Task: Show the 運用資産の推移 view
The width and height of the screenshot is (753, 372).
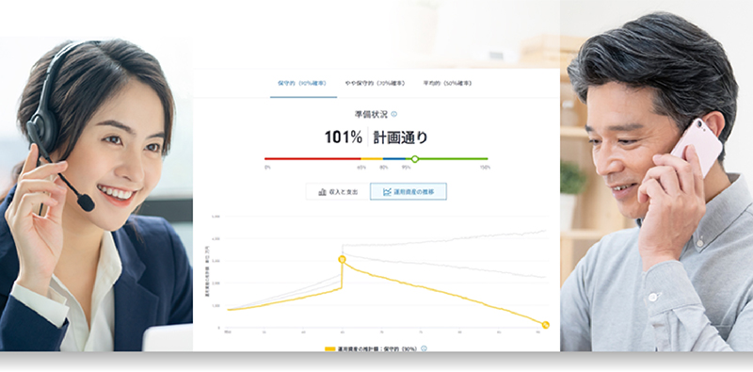Action: click(x=409, y=192)
